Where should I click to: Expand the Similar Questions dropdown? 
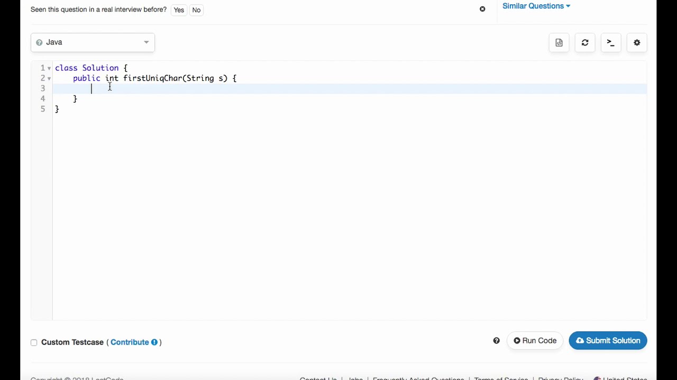(x=536, y=6)
